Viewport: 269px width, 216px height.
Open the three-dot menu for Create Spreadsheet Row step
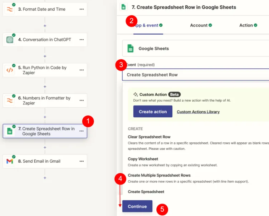[82, 131]
